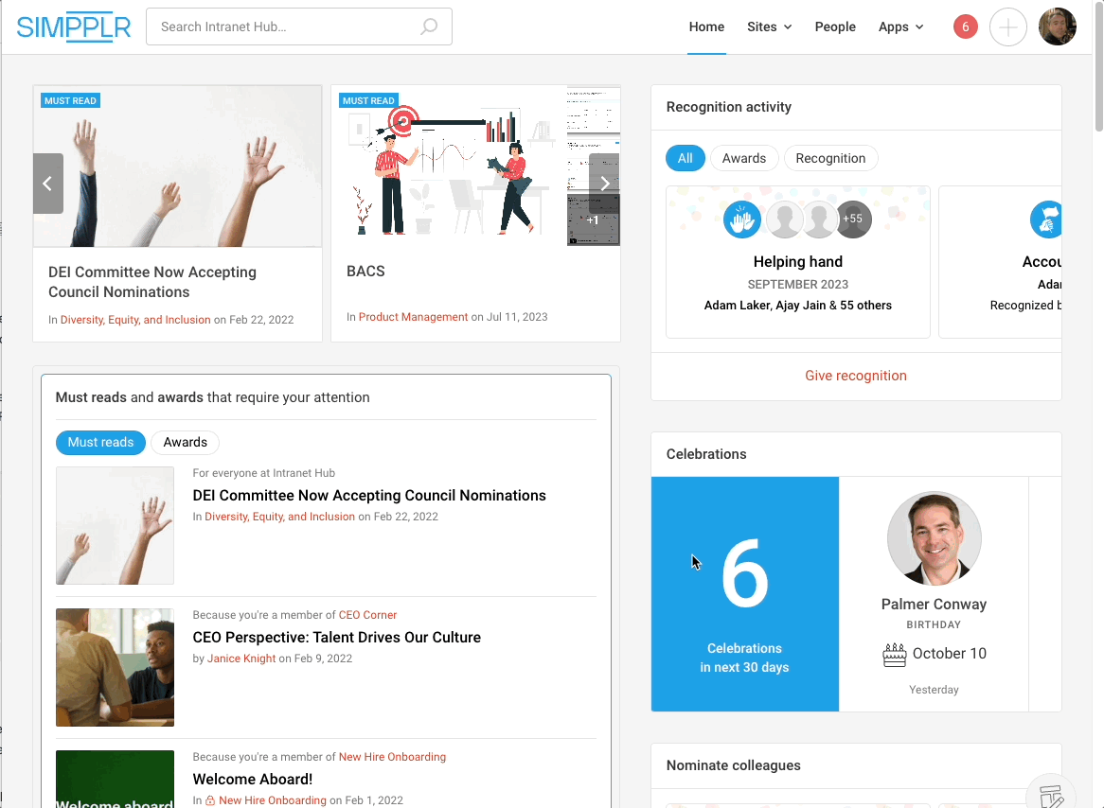The width and height of the screenshot is (1104, 808).
Task: Switch to the Must reads pill
Action: point(100,442)
